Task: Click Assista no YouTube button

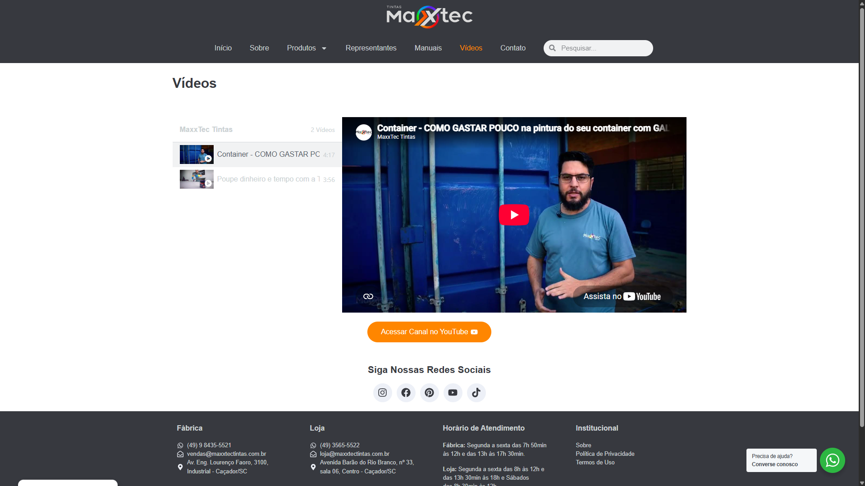Action: pyautogui.click(x=622, y=296)
